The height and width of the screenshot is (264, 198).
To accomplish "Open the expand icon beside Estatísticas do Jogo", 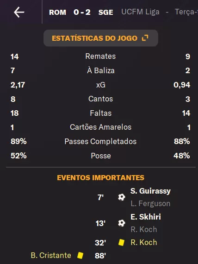I will (145, 38).
